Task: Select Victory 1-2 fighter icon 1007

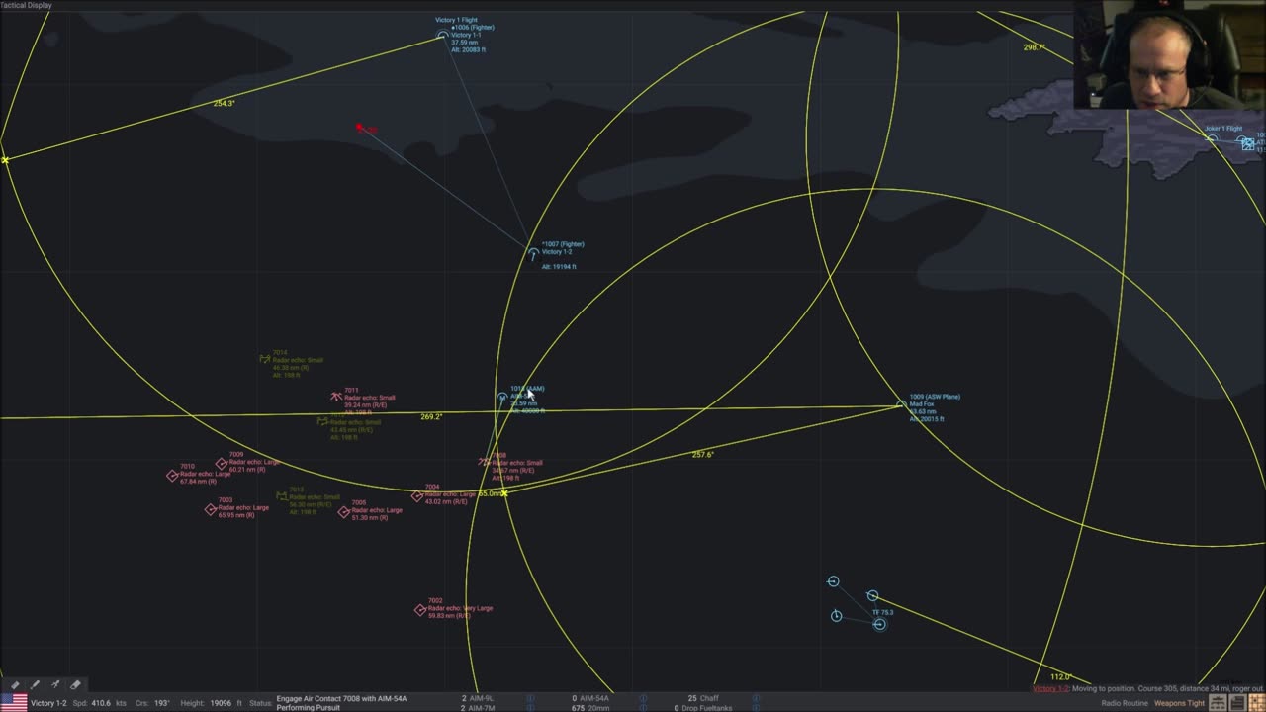Action: click(533, 254)
